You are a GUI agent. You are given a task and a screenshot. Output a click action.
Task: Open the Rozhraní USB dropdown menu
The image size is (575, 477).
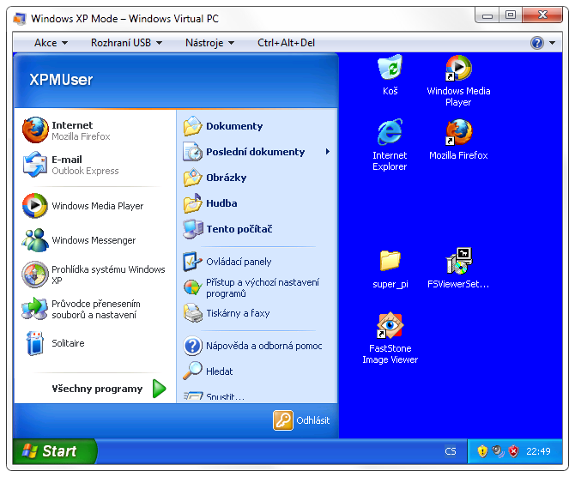126,43
